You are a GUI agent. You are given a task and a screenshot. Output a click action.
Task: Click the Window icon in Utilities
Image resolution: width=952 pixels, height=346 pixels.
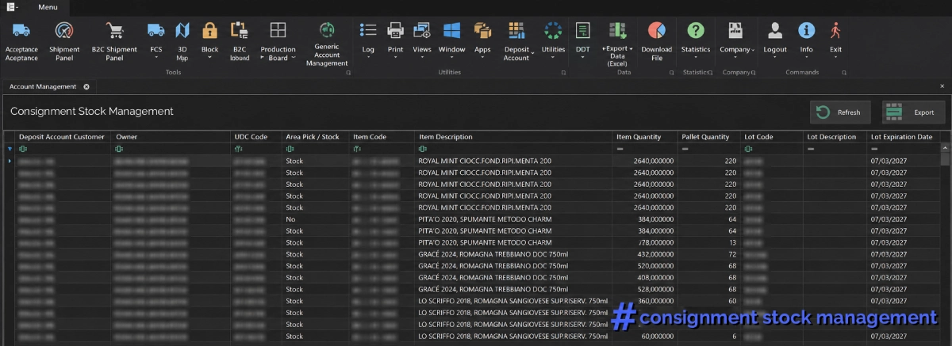coord(452,30)
